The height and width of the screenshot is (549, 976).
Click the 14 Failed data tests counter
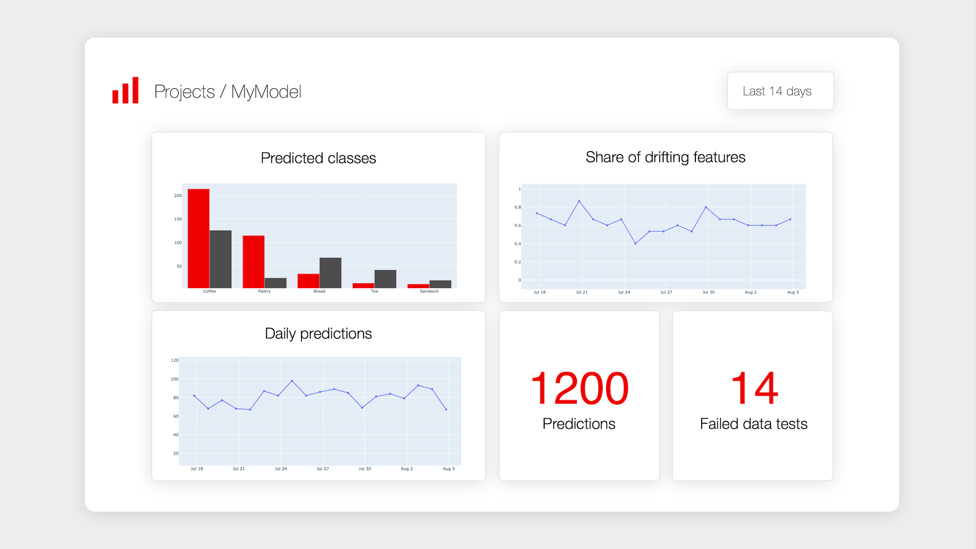click(x=753, y=389)
